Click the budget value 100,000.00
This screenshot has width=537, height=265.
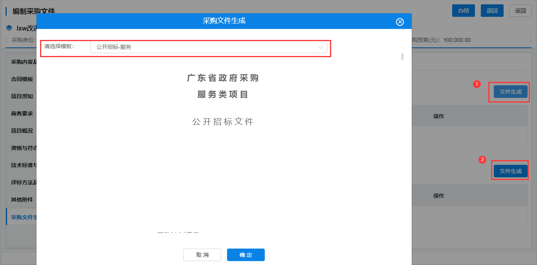457,40
